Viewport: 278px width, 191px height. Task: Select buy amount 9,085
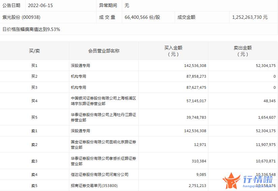201,175
